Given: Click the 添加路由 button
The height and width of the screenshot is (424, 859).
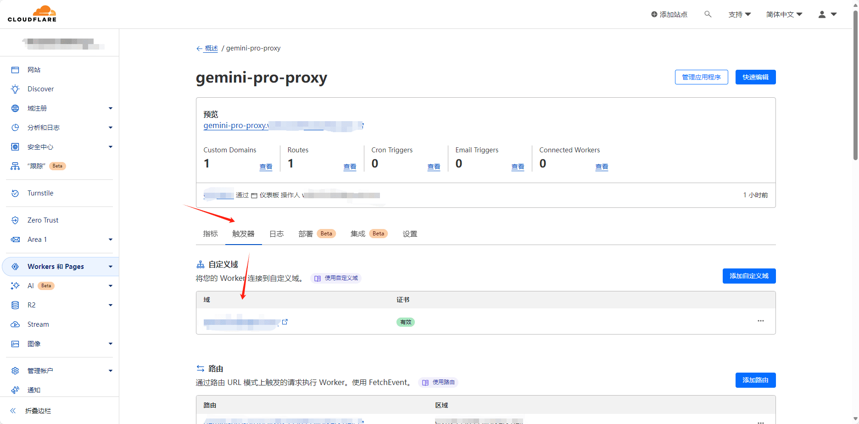Looking at the screenshot, I should tap(756, 380).
